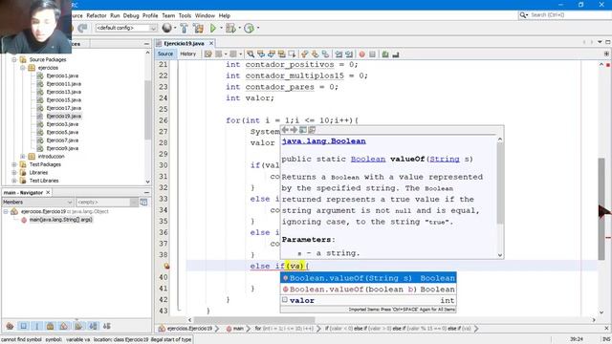This screenshot has height=344, width=612.
Task: Click the Run Project green play icon
Action: [213, 28]
